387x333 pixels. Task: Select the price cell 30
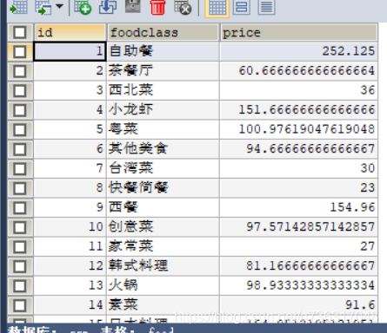click(298, 168)
